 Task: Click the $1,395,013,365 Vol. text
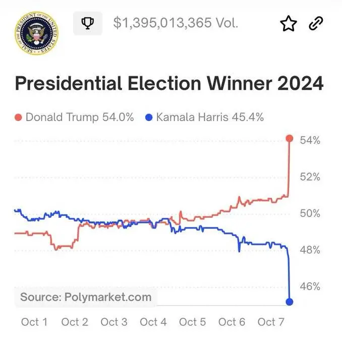click(176, 23)
